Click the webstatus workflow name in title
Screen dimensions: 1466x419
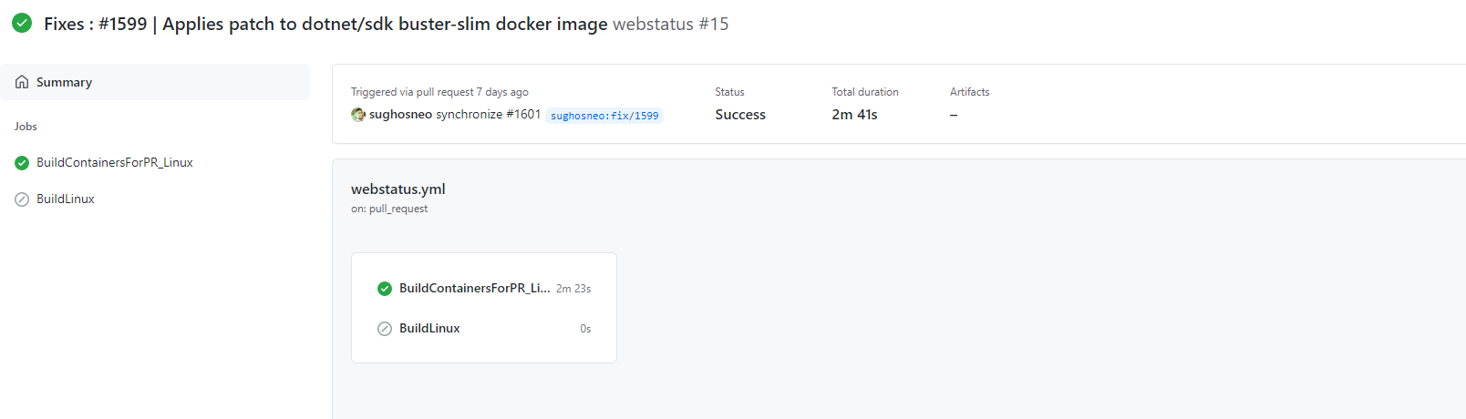[653, 25]
